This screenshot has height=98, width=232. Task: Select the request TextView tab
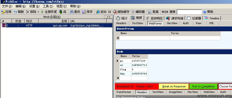tap(137, 23)
